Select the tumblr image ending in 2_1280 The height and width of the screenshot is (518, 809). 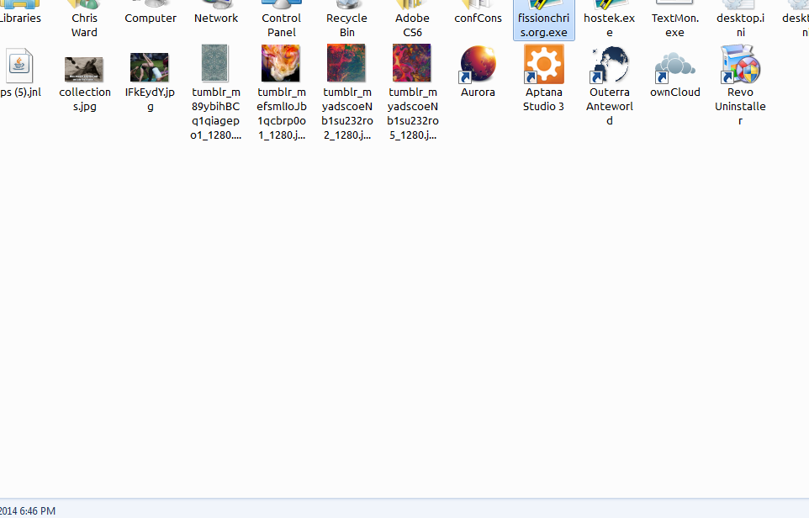346,64
